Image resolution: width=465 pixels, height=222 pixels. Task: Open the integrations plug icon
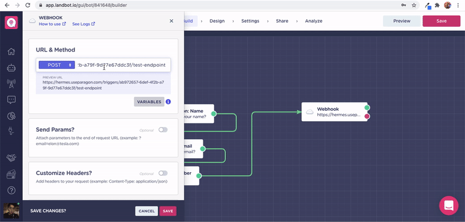11,131
